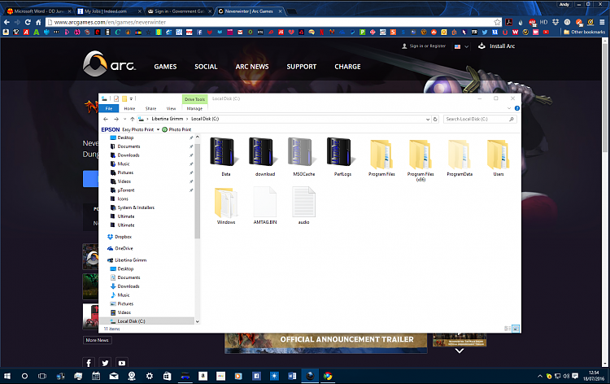The image size is (610, 384).
Task: Open the YouTube social icon on page
Action: [x=122, y=363]
